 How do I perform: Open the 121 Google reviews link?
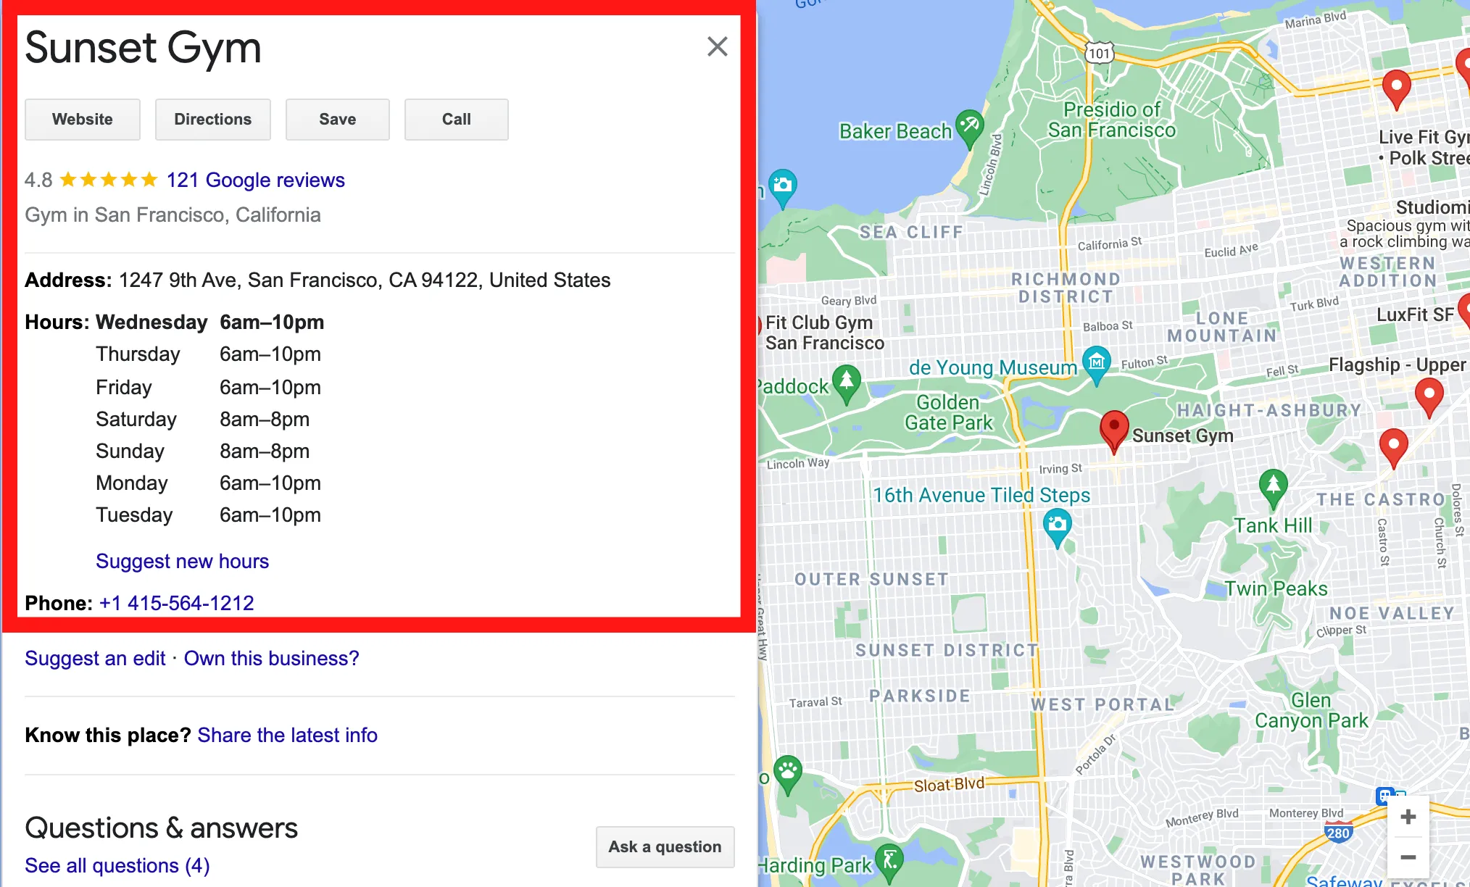tap(255, 180)
